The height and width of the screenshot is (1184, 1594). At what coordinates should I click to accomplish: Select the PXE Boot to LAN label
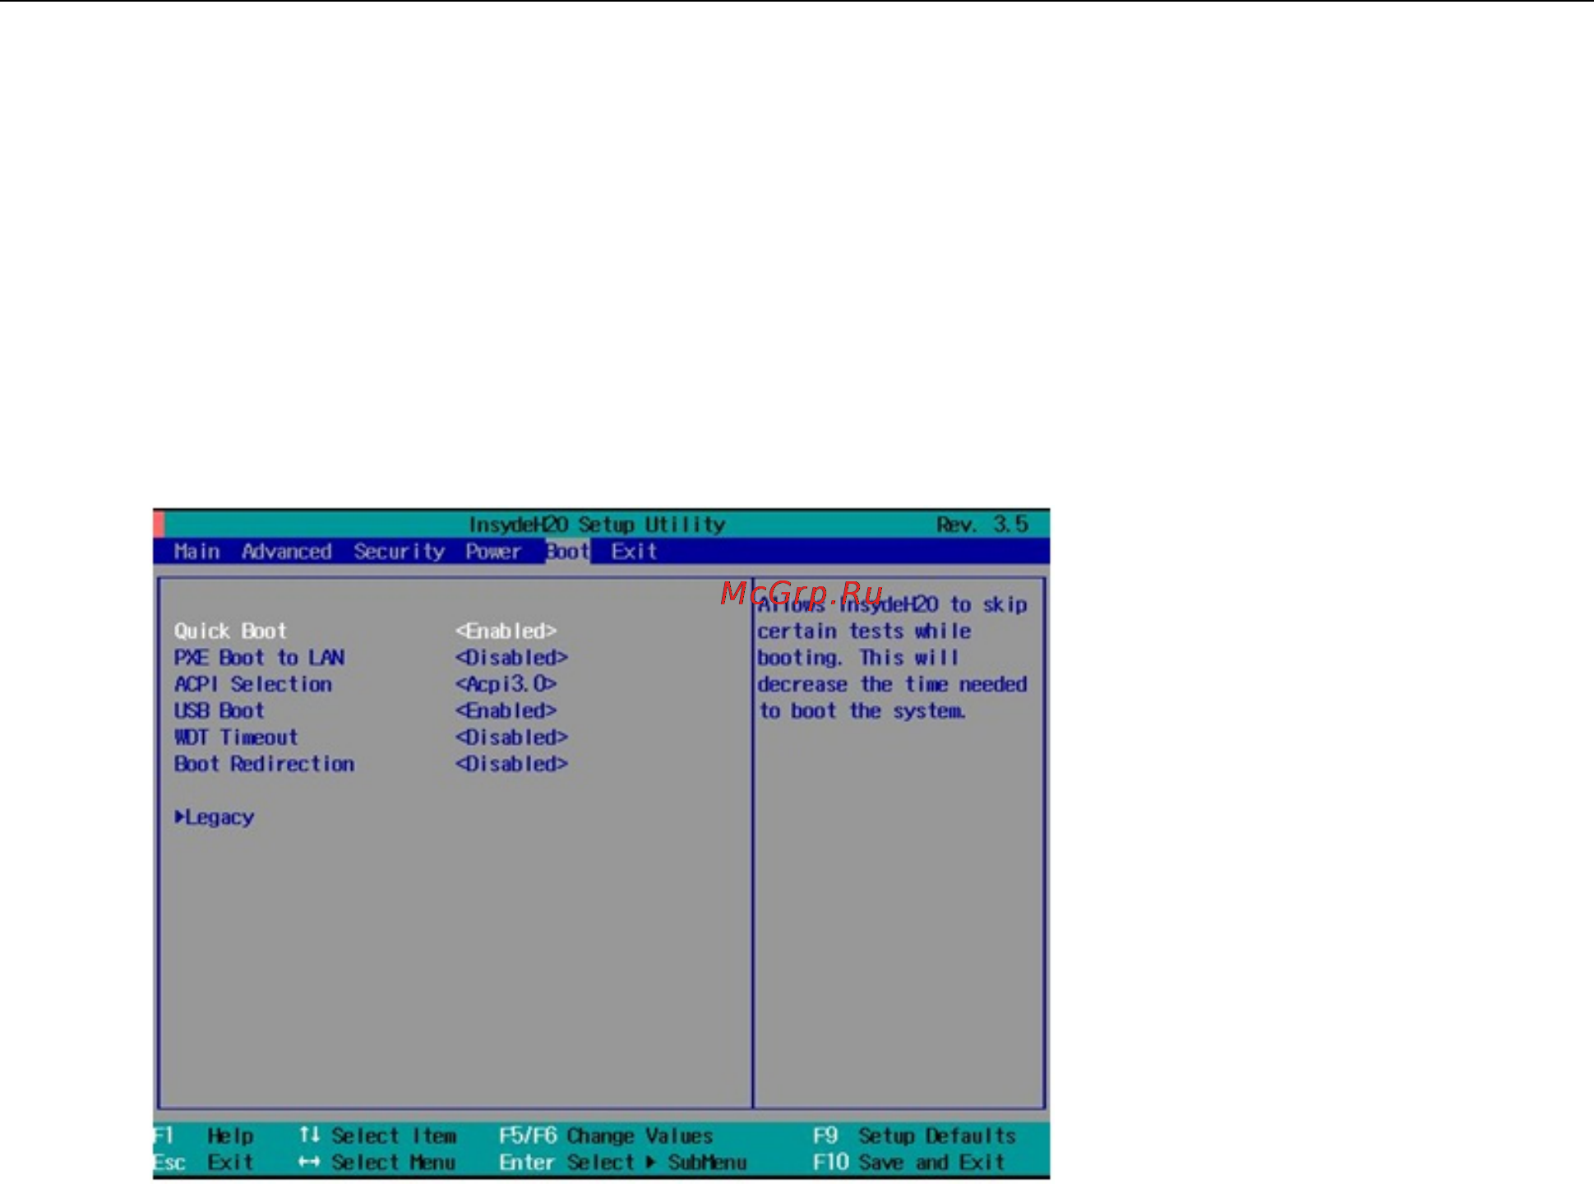(259, 658)
